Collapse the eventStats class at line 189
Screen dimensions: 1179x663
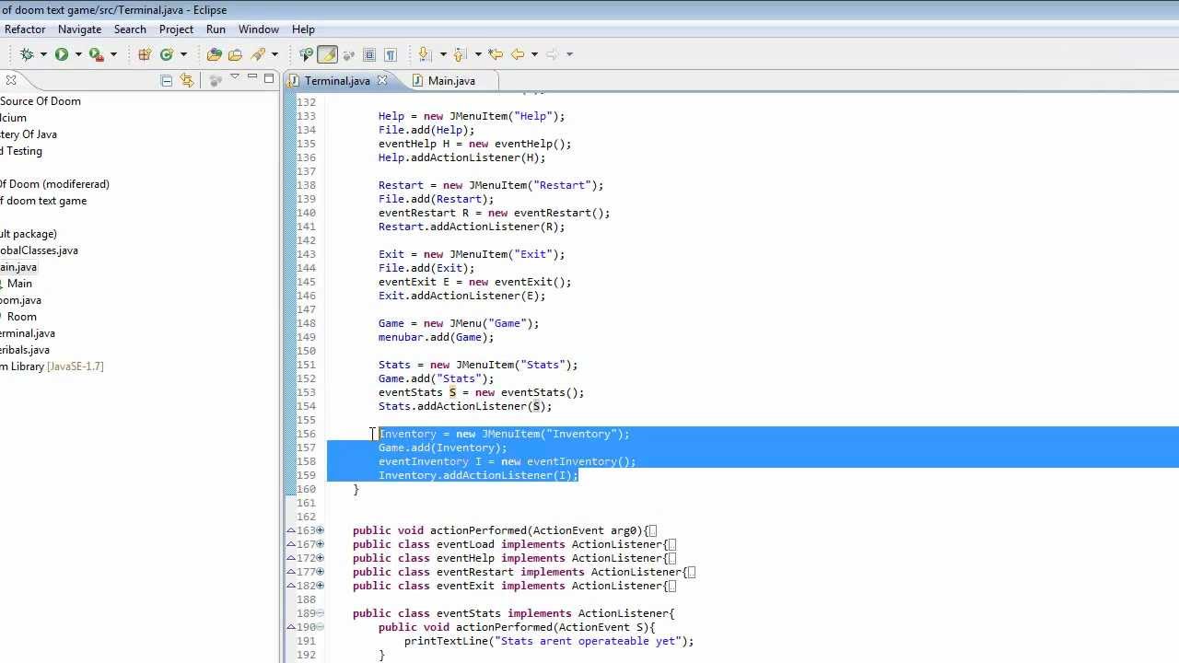click(320, 613)
